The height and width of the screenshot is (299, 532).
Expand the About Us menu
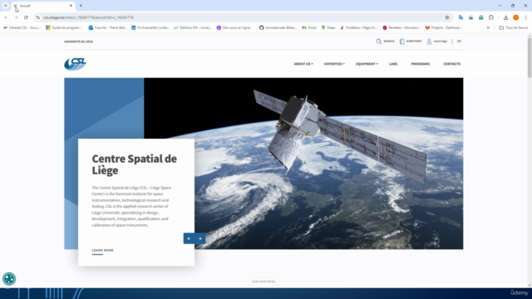click(303, 64)
